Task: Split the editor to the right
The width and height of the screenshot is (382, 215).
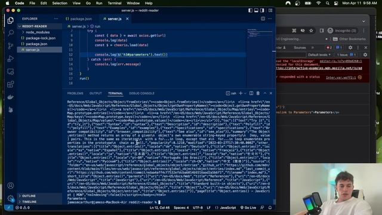Action: tap(263, 19)
